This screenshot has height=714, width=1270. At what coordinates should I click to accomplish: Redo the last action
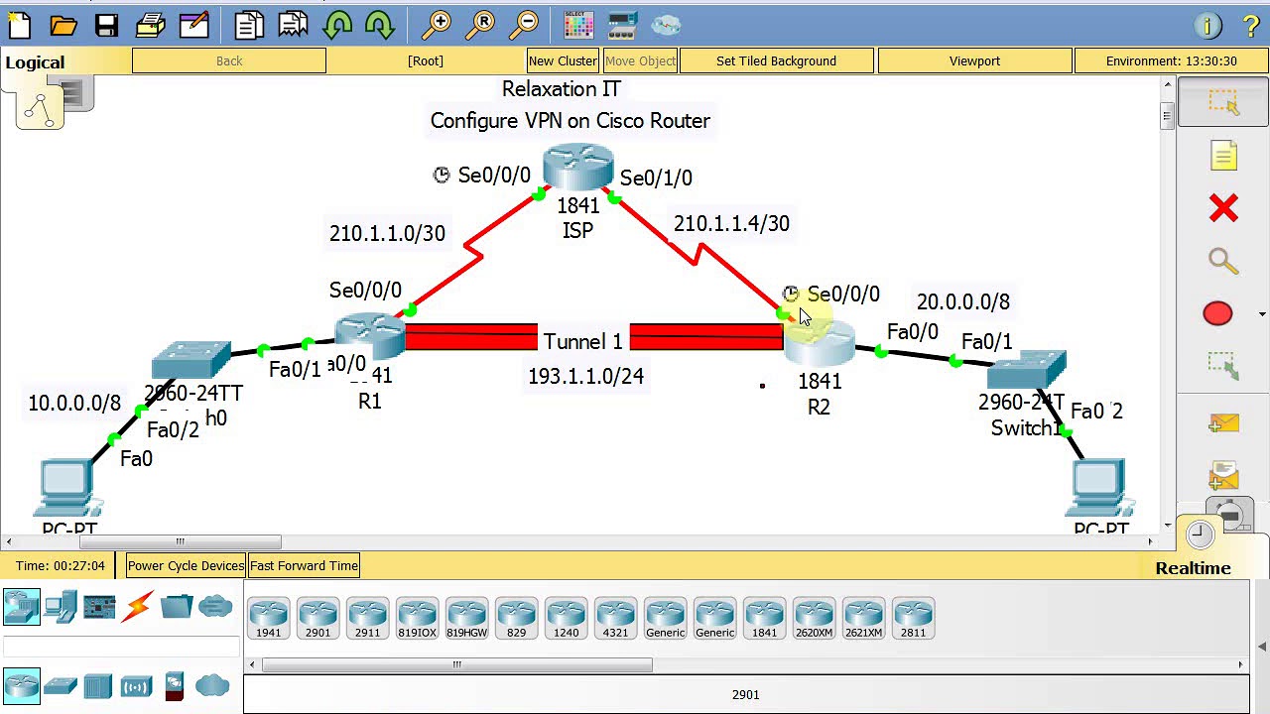(x=380, y=25)
